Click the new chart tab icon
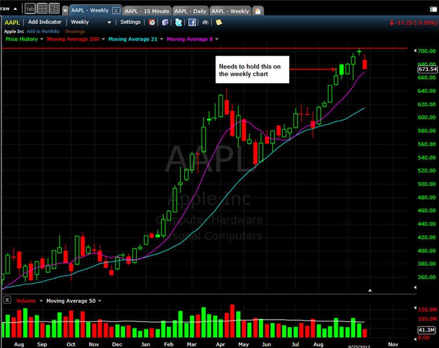Screen dimensions: 439x348 (x=258, y=11)
